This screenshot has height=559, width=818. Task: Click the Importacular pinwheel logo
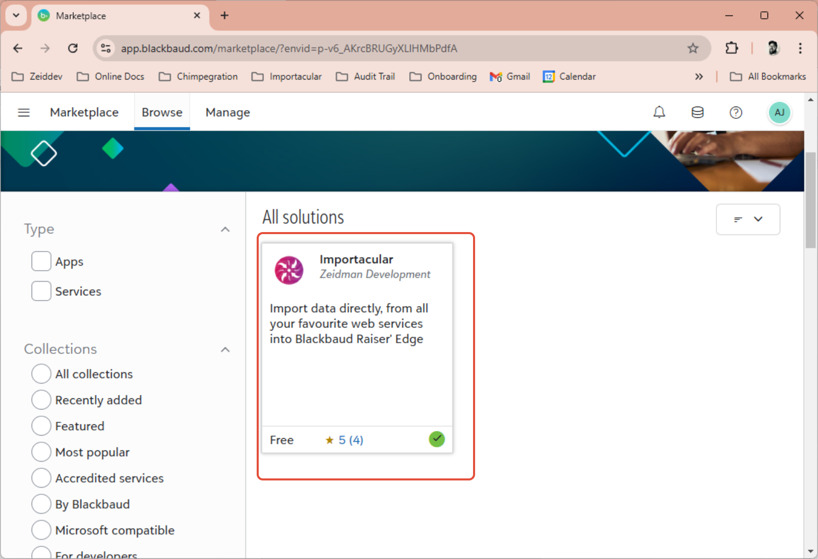(x=289, y=270)
